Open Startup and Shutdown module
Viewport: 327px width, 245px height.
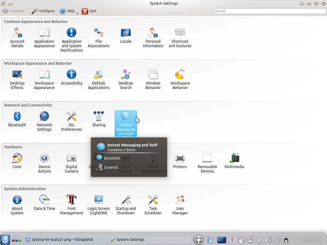pos(125,205)
